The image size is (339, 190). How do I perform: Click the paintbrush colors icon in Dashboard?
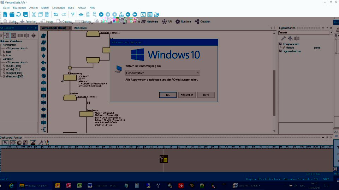47,142
